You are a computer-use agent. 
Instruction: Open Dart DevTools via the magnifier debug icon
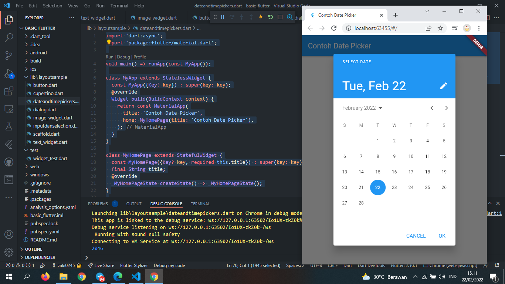(x=290, y=17)
